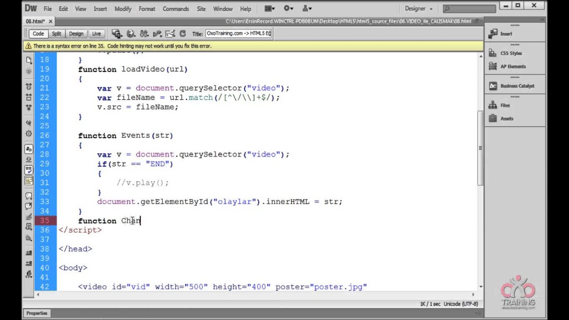Click Collapse Selection icon
This screenshot has width=569, height=320.
[x=29, y=97]
